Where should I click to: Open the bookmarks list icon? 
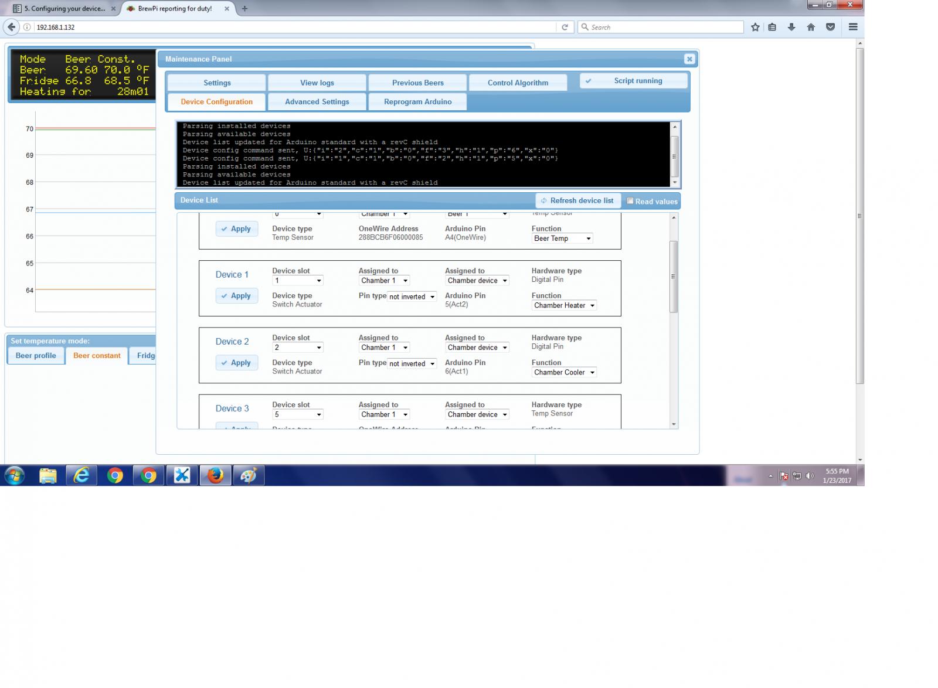[772, 27]
